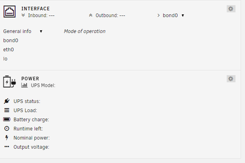This screenshot has height=163, width=245.
Task: Click the Mode of operation column header
Action: (x=85, y=31)
